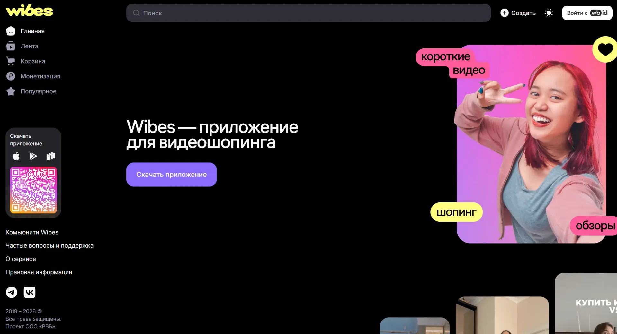Open the КУПИТЬ video thumbnail

click(586, 303)
